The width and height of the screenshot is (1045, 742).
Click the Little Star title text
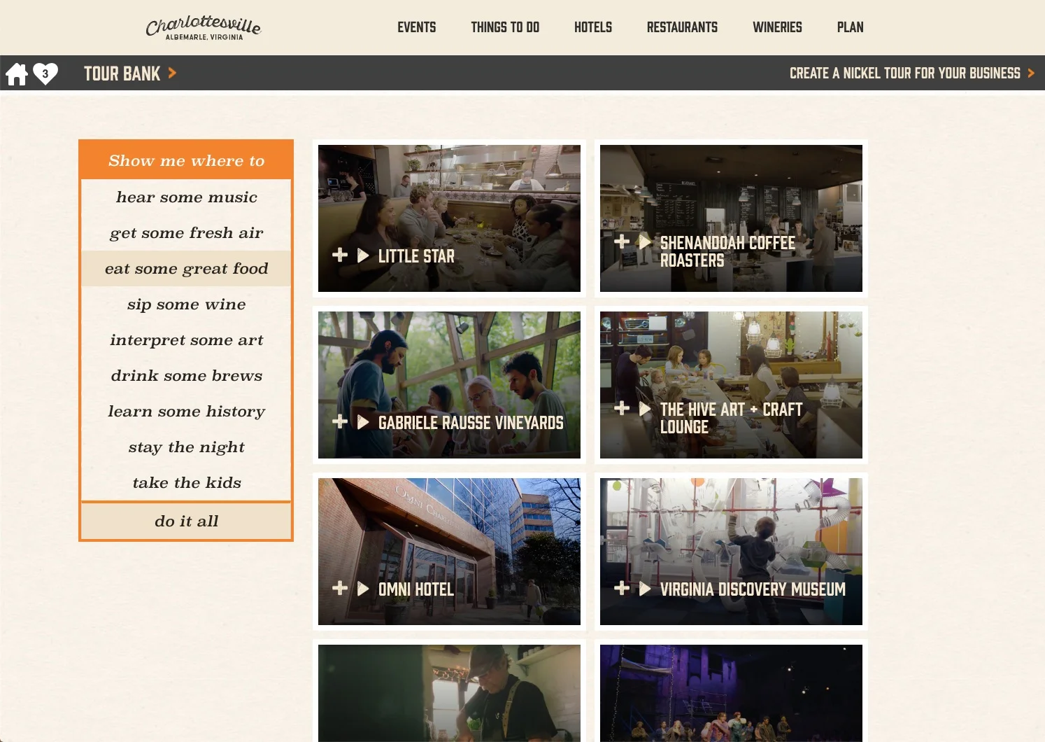416,256
